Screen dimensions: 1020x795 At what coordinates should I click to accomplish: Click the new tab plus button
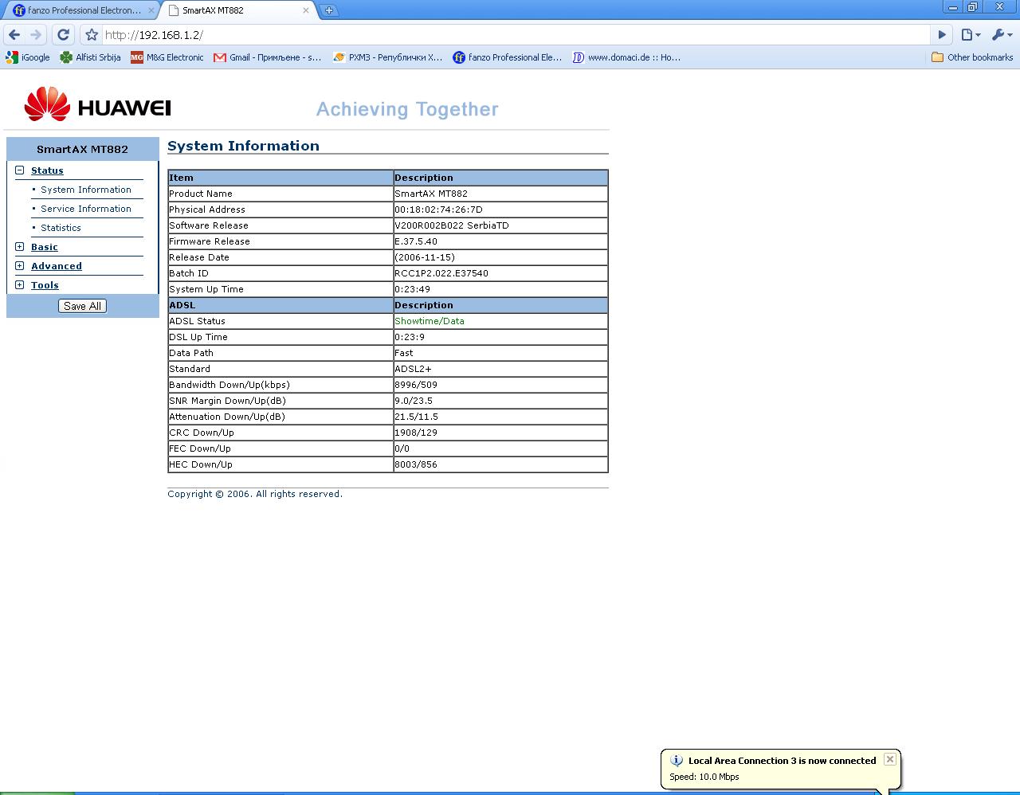pyautogui.click(x=328, y=10)
